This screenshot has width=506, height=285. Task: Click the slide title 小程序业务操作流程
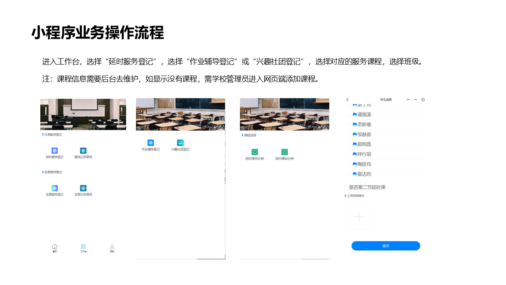click(x=98, y=33)
